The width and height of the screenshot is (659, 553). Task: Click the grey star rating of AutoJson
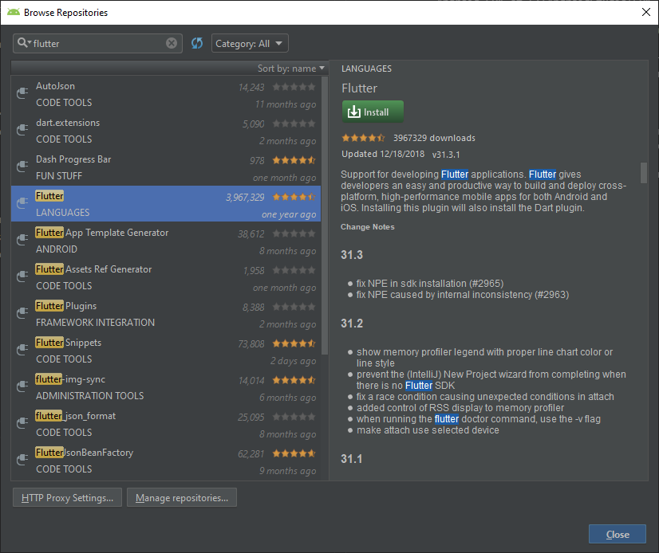click(294, 87)
